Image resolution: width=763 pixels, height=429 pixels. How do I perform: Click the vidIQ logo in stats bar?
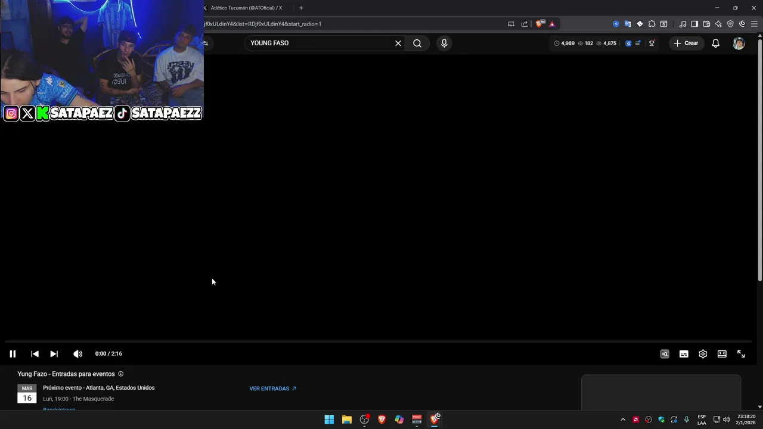pos(628,43)
